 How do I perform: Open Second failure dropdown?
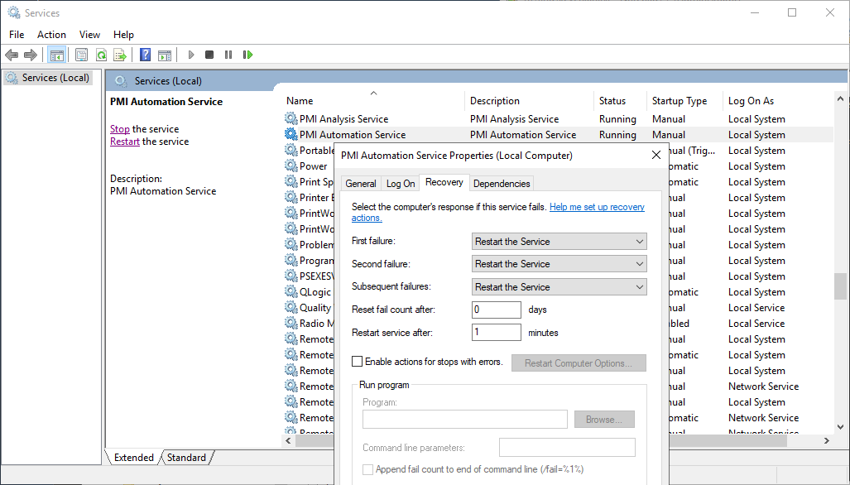coord(559,264)
